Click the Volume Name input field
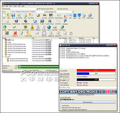This screenshot has width=120, height=113. 23,9
